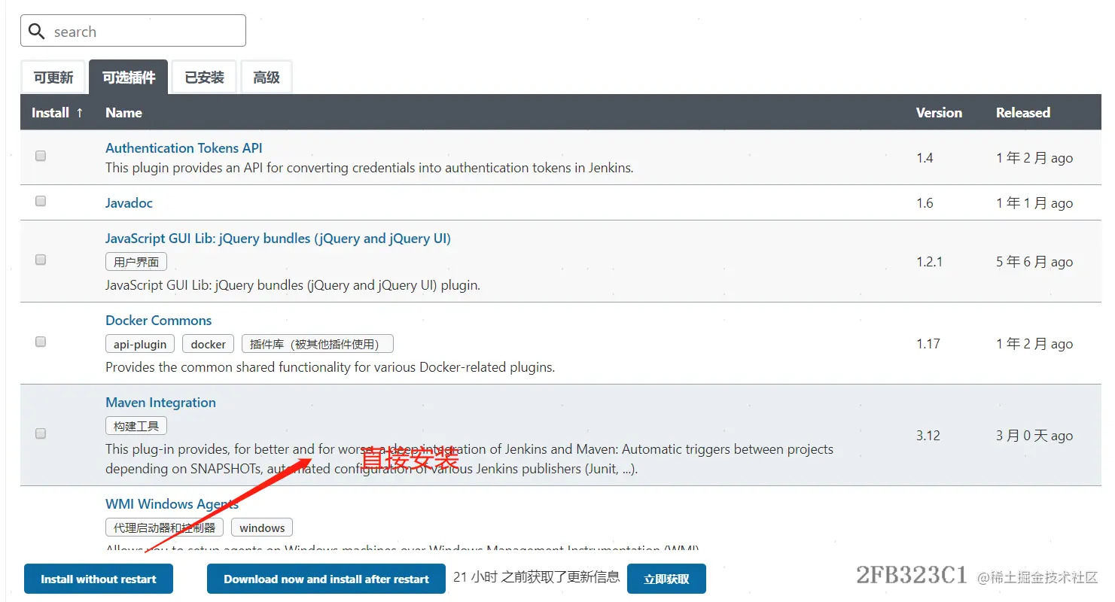Click the version 1.6 cell

click(925, 203)
